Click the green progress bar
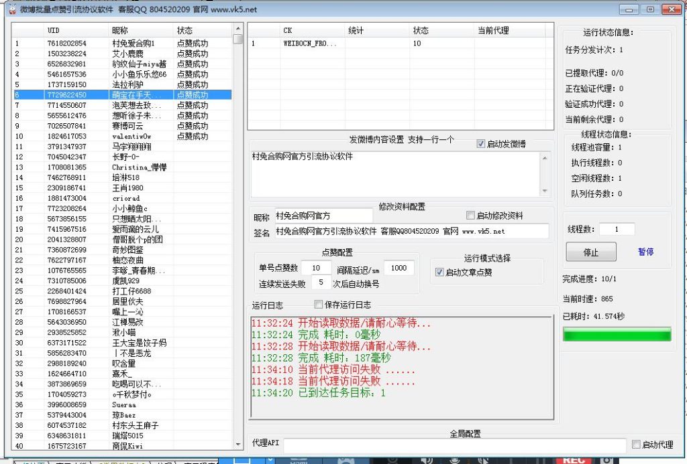The height and width of the screenshot is (464, 687). coord(617,334)
